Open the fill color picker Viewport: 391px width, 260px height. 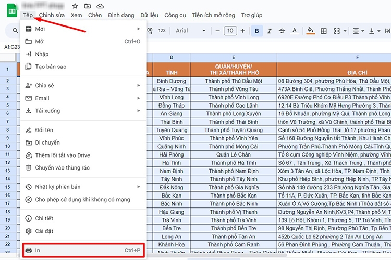[x=311, y=31]
